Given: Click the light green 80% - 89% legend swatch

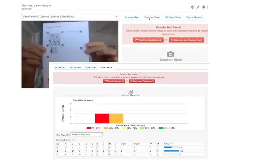Looking at the screenshot, I should click(142, 128).
